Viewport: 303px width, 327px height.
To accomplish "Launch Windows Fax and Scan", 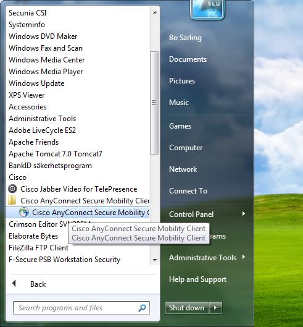I will pos(46,48).
